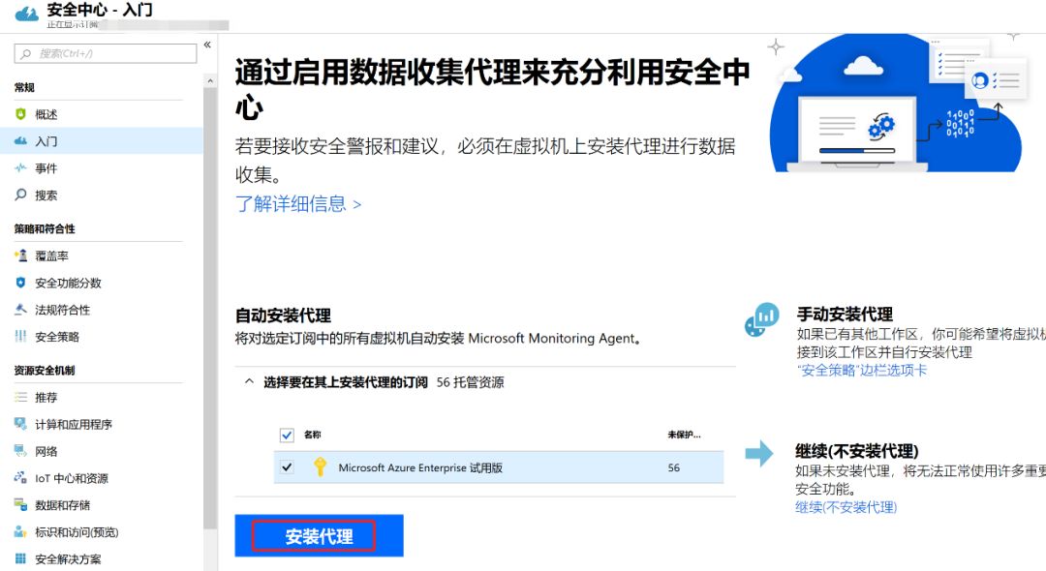Viewport: 1046px width, 571px height.
Task: Collapse the sidebar with the double chevron
Action: pyautogui.click(x=207, y=45)
